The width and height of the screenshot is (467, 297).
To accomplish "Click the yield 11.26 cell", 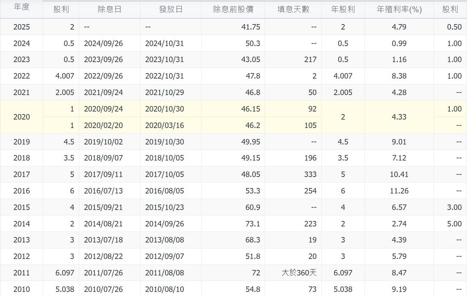I will coord(399,191).
